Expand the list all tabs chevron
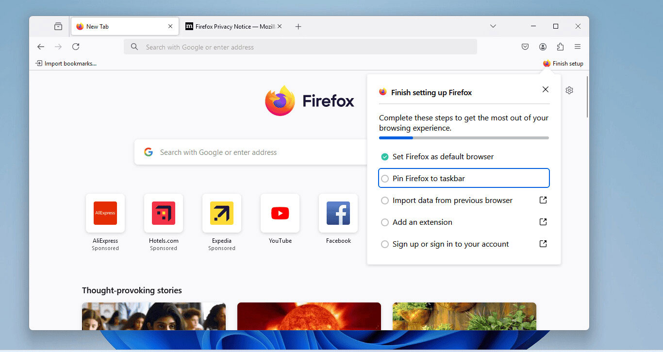This screenshot has height=352, width=663. 493,26
